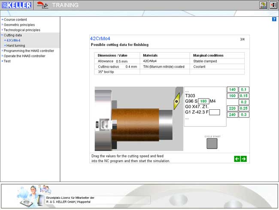Expand Operate the HAAS controller
The image size is (279, 210).
pos(24,56)
